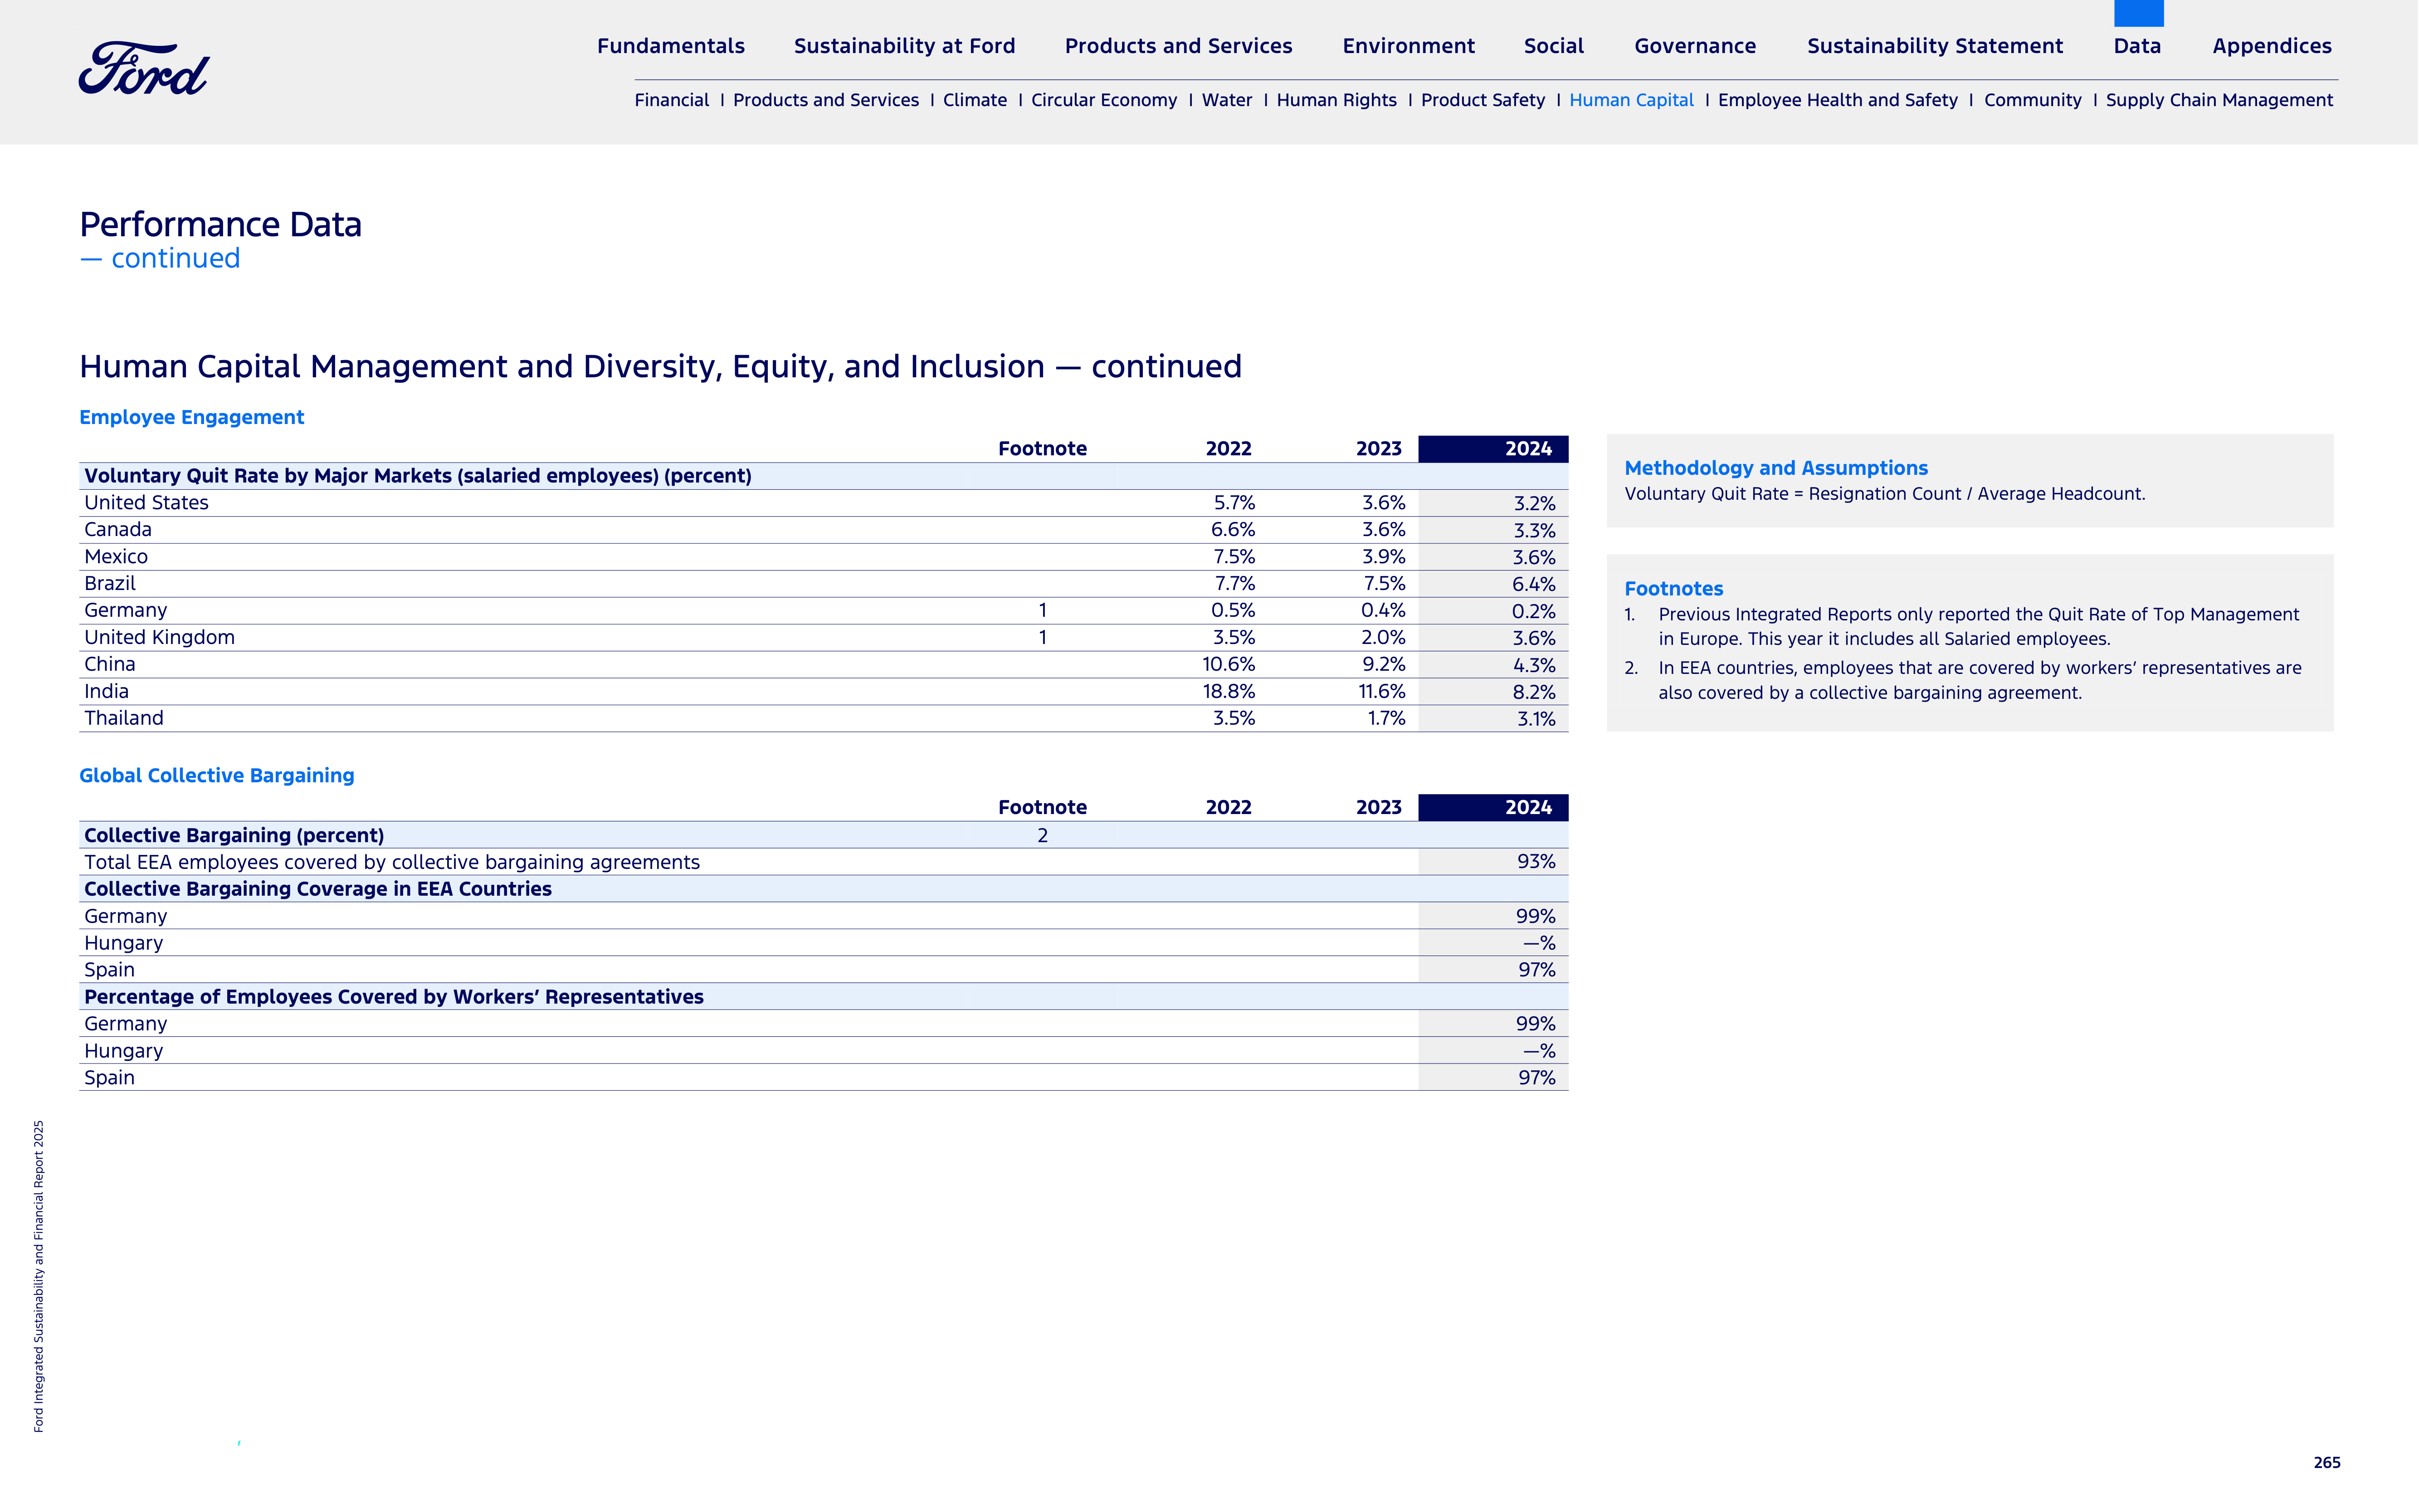Click the Total EEA employees 93% value

coord(1536,862)
